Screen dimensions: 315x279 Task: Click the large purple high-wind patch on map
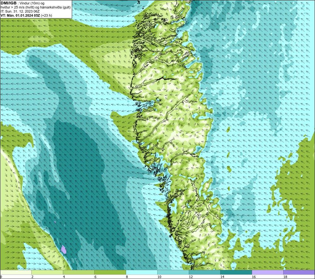click(64, 249)
